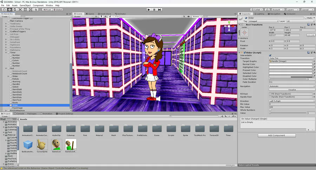Toggle Slider Script enabled checkbox
The image size is (316, 170).
245,53
